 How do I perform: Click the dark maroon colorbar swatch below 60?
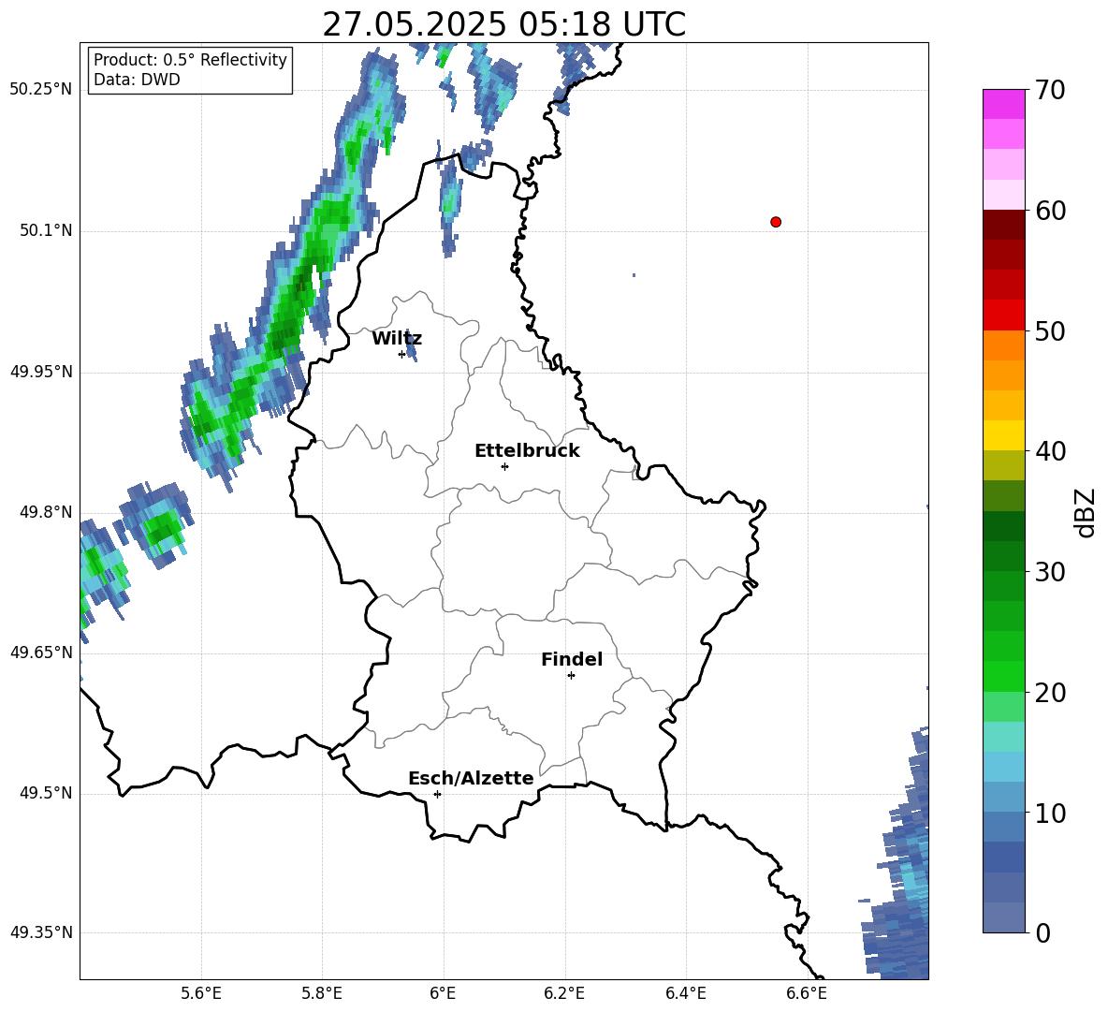point(1003,225)
